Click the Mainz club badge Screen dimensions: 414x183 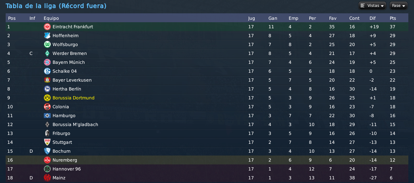pos(47,178)
